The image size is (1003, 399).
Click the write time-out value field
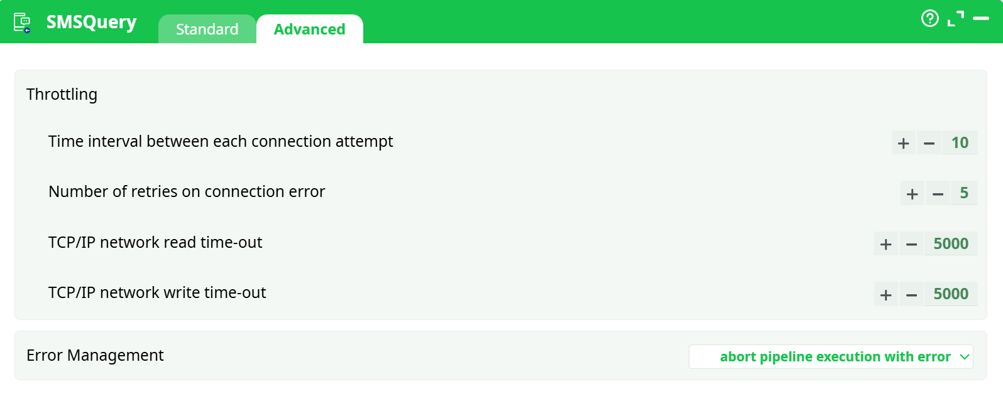tap(951, 294)
